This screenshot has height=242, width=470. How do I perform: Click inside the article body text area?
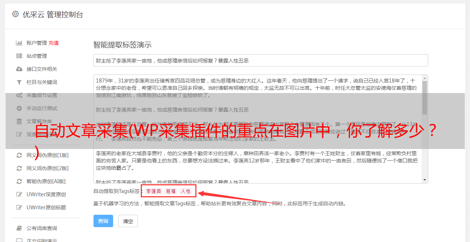258,129
